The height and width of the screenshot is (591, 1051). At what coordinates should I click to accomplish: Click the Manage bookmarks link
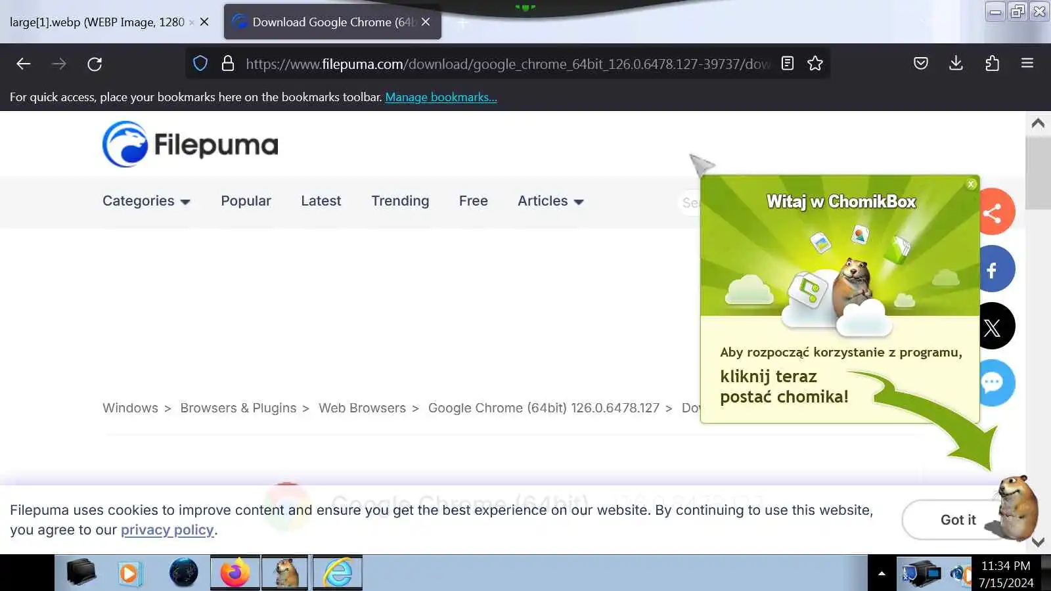click(441, 97)
